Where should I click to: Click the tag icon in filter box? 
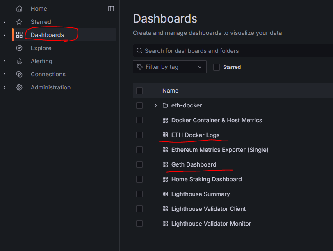coord(140,67)
